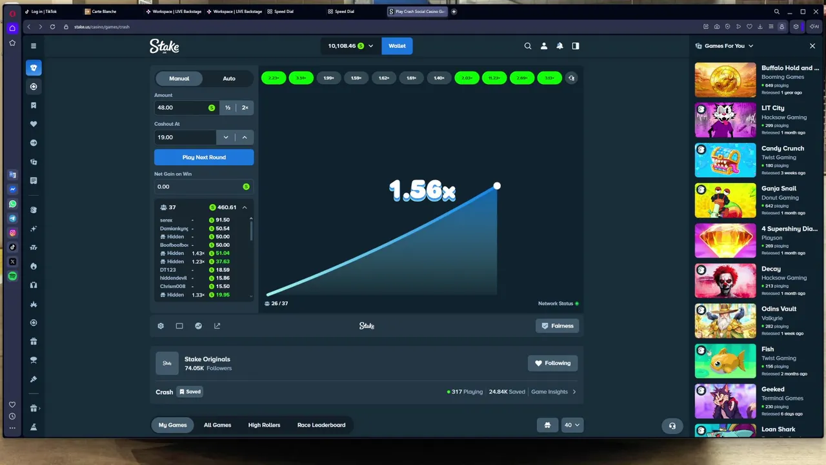
Task: Toggle ghost mode button beside the 40 dropdown
Action: click(x=547, y=425)
